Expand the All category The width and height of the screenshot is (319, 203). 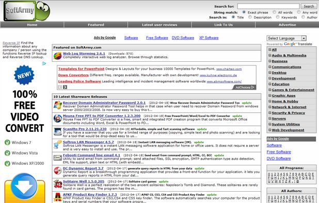[269, 49]
